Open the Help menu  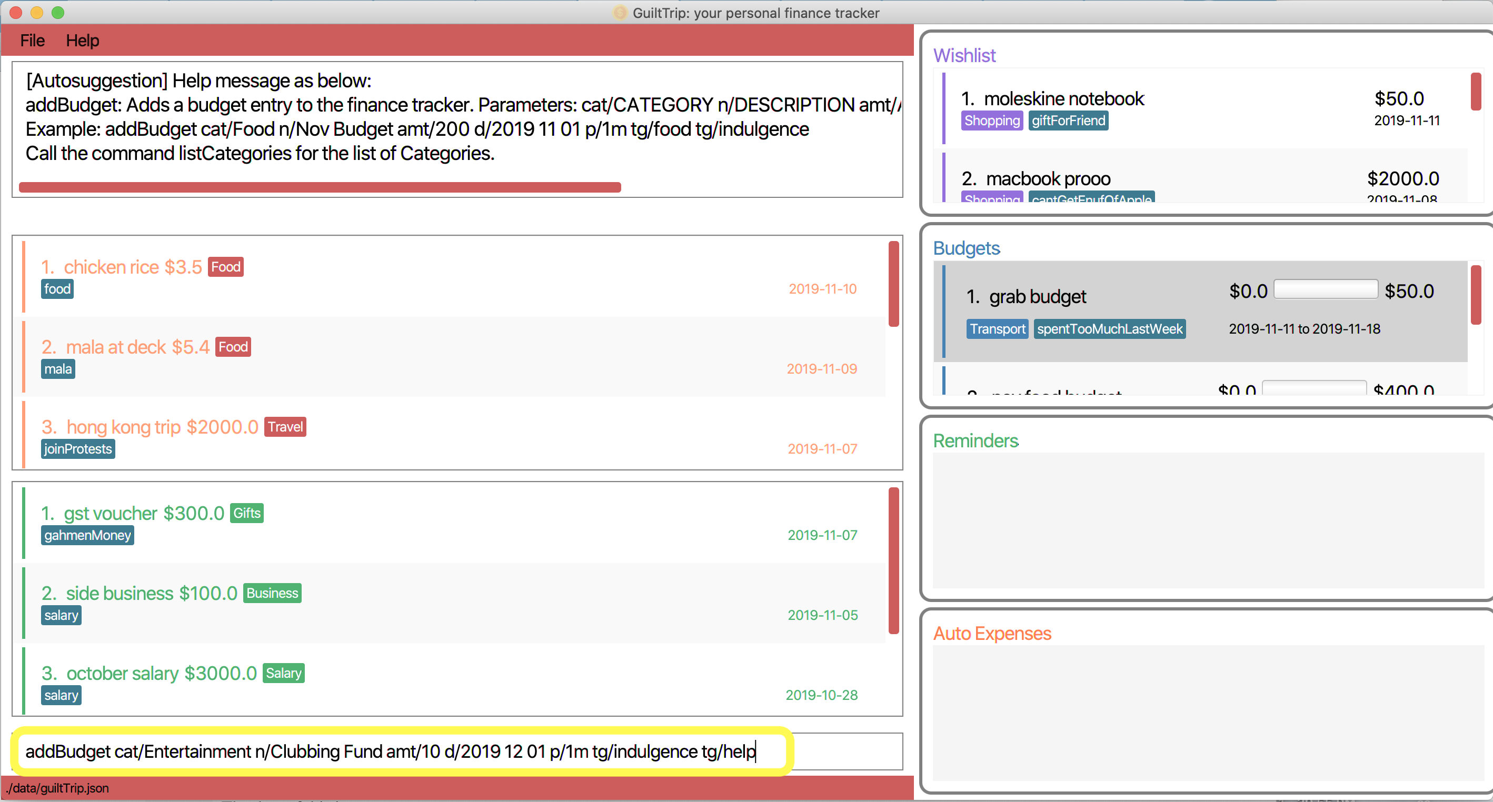(x=82, y=41)
